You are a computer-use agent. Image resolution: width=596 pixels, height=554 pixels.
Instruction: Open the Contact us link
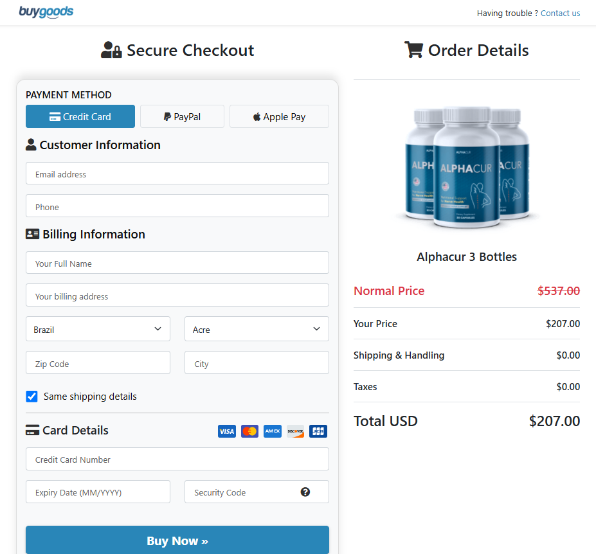click(560, 13)
